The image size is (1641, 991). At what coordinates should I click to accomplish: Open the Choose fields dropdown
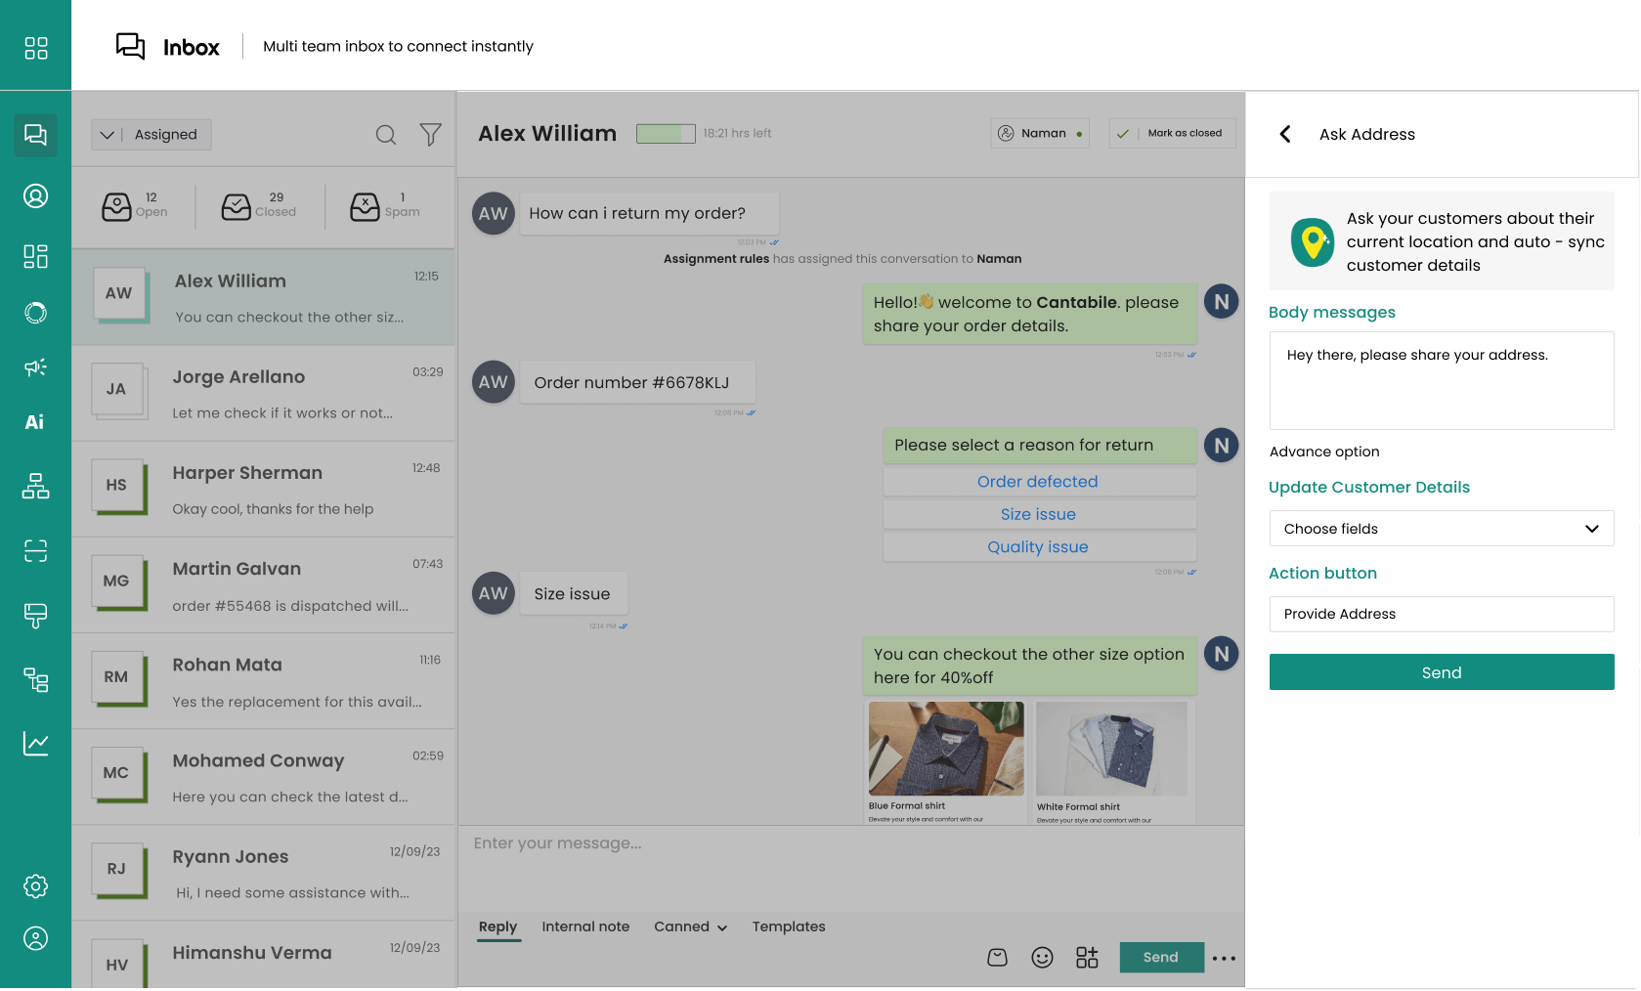(x=1441, y=529)
